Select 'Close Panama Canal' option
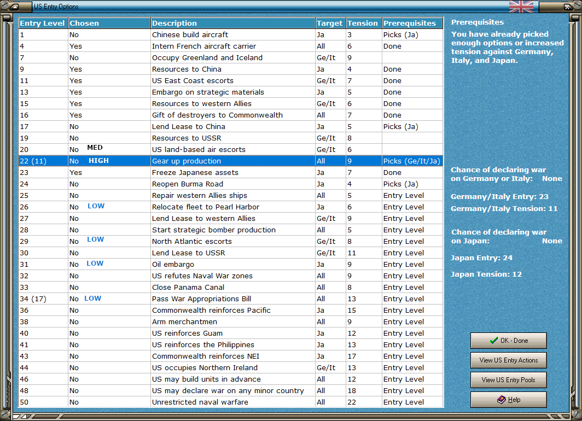This screenshot has width=582, height=421. coord(231,288)
